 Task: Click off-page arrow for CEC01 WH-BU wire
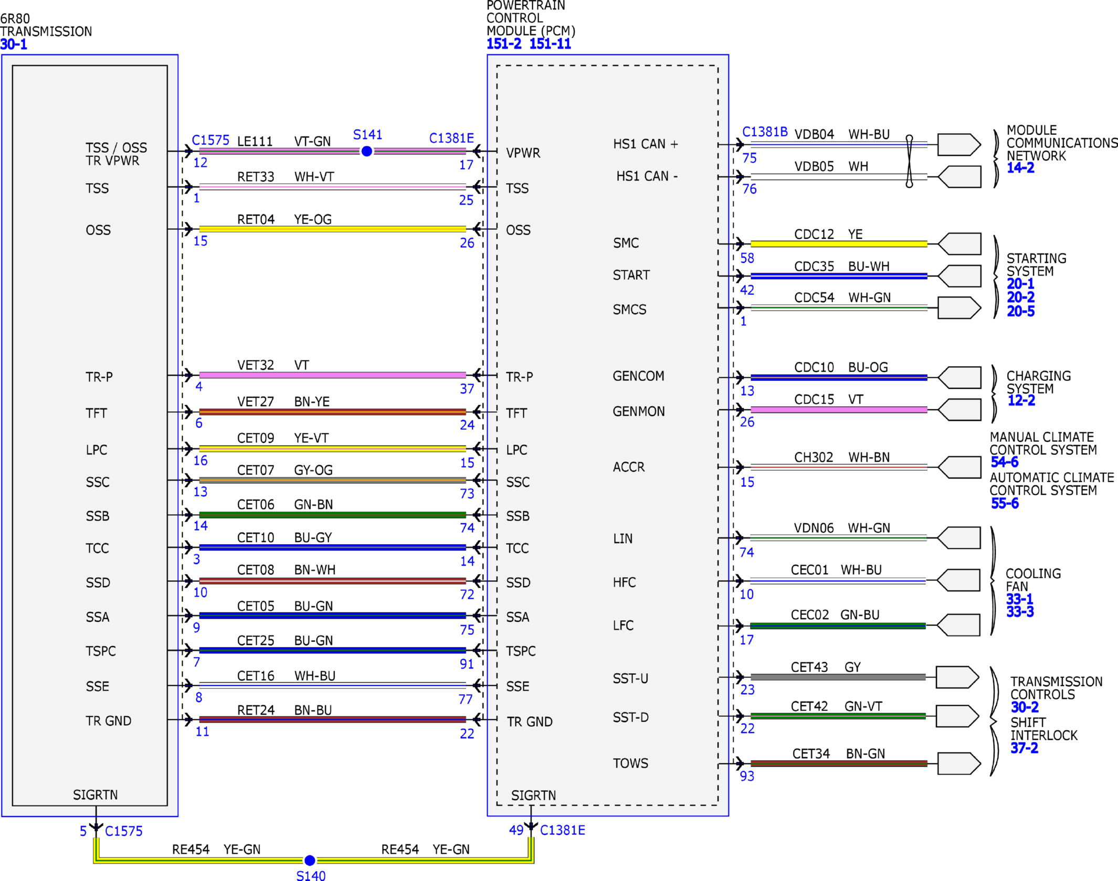point(958,580)
